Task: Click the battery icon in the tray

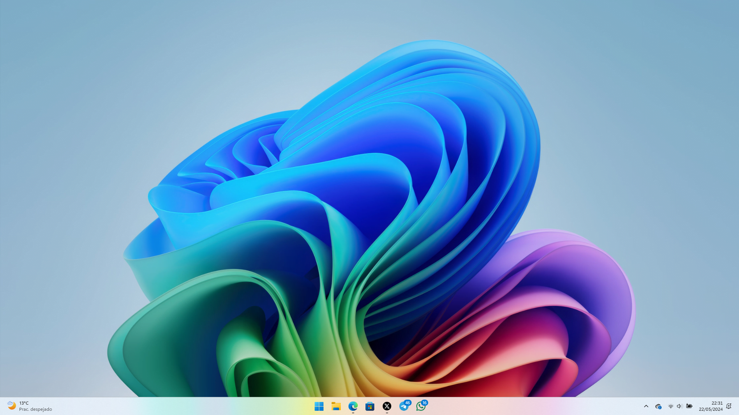Action: point(689,406)
